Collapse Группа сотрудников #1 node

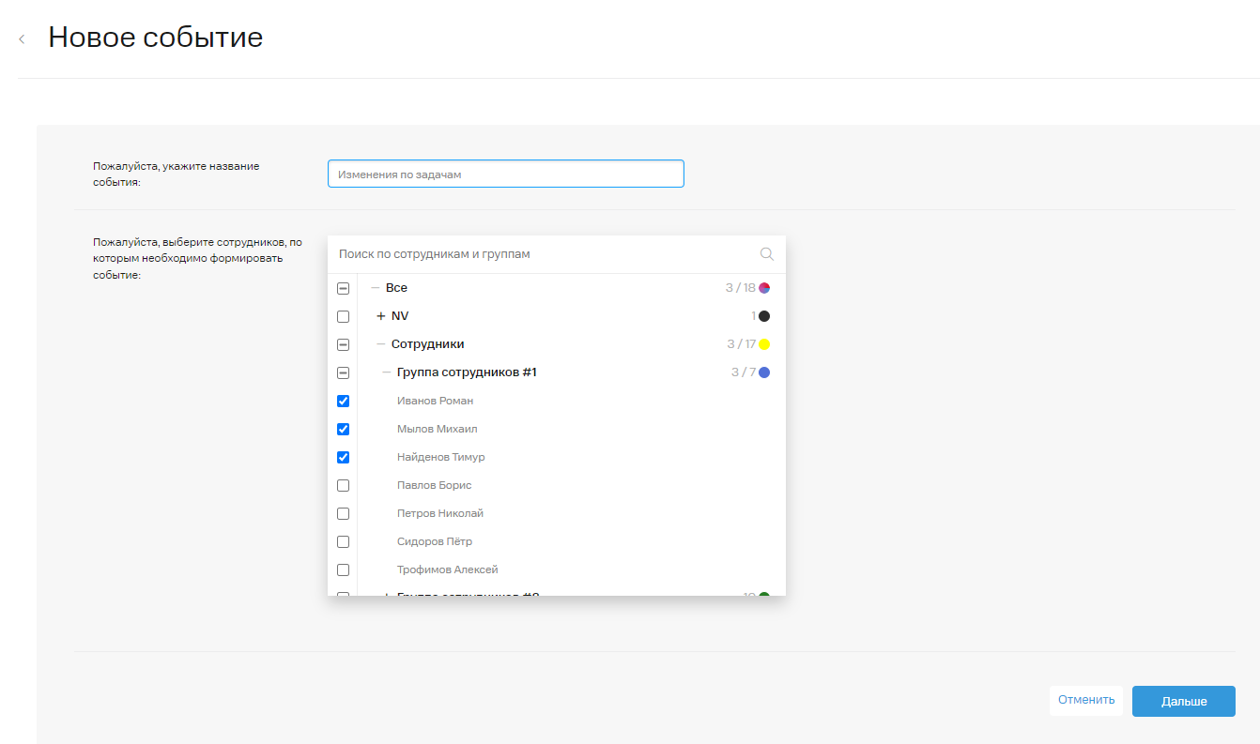[x=386, y=372]
